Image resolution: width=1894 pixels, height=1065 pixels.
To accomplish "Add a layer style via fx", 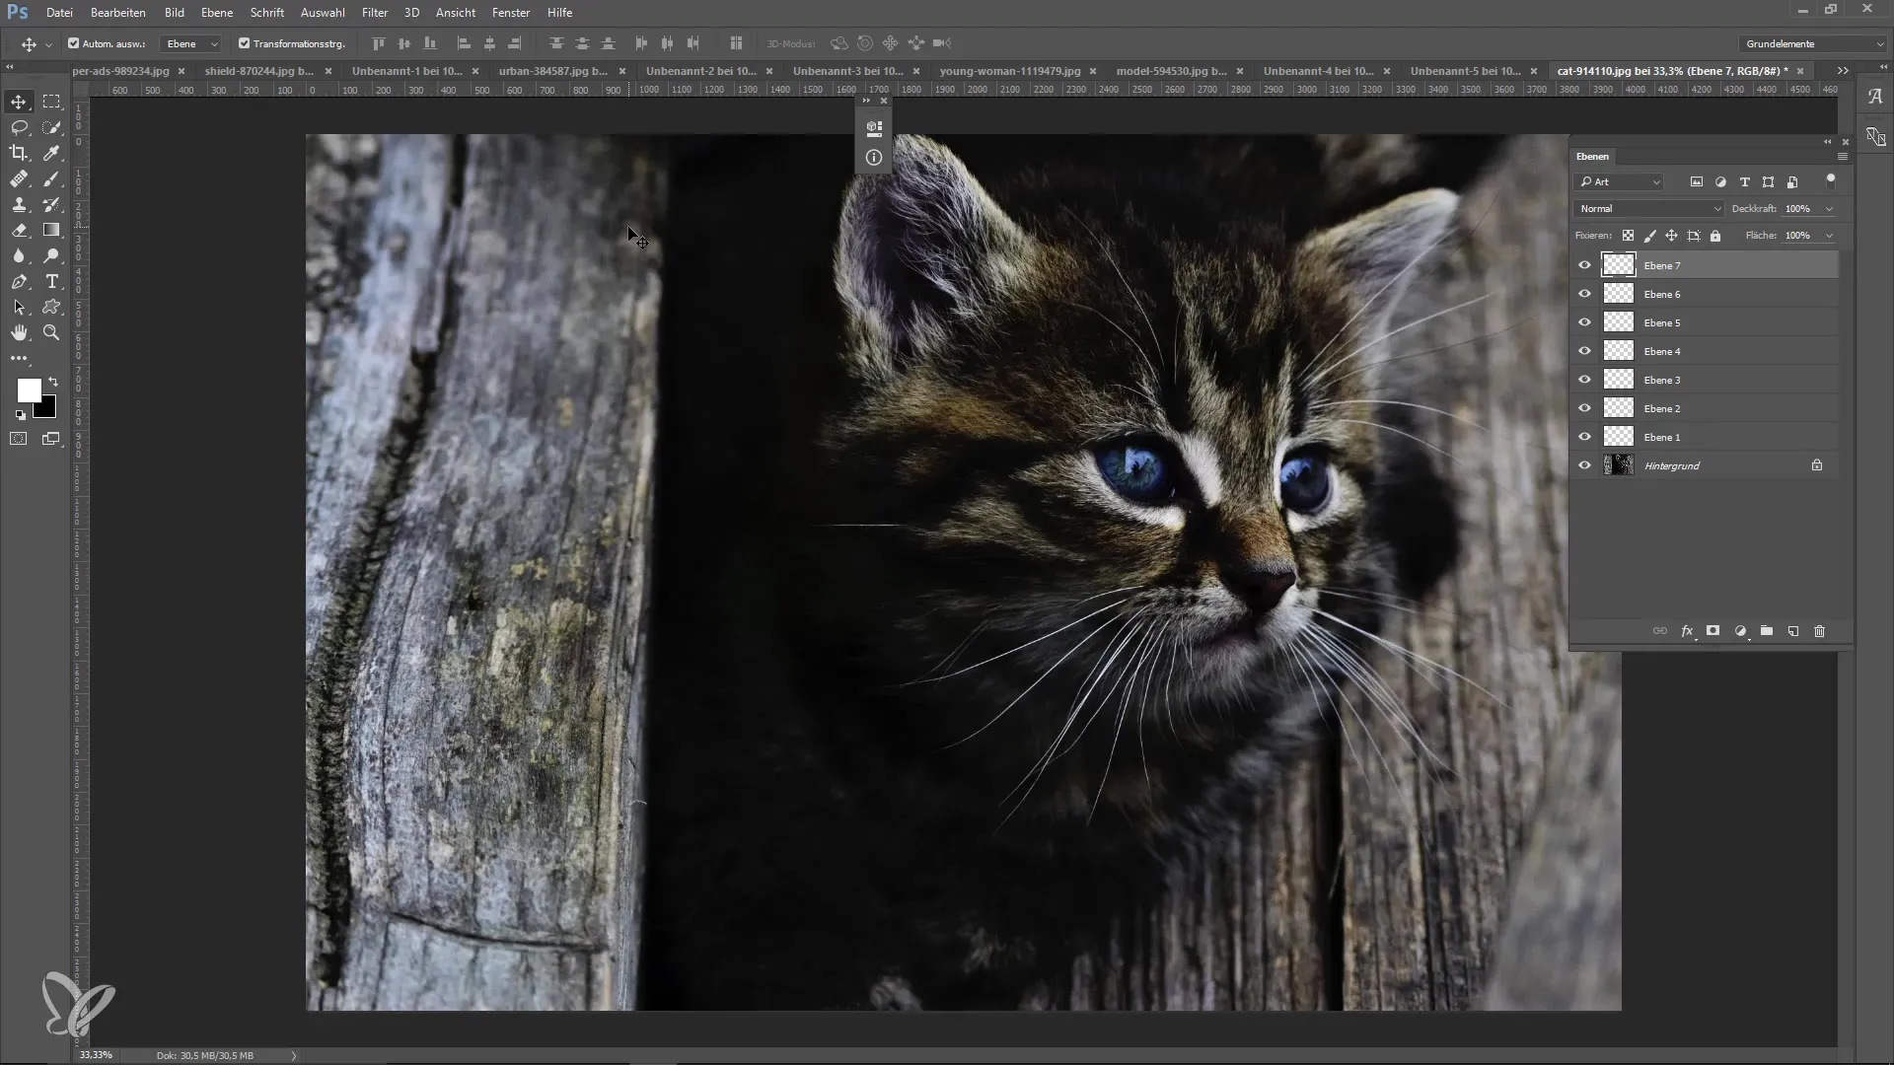I will point(1687,631).
